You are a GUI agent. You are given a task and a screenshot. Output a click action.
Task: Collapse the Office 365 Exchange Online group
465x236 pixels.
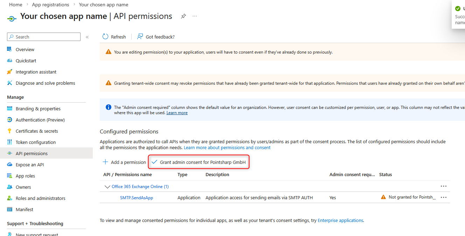pyautogui.click(x=107, y=187)
